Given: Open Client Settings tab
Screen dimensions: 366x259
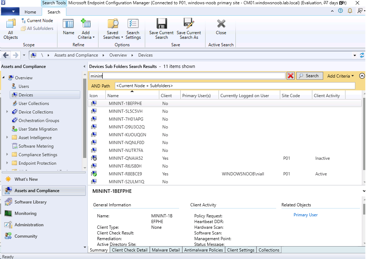Looking at the screenshot, I should 241,250.
